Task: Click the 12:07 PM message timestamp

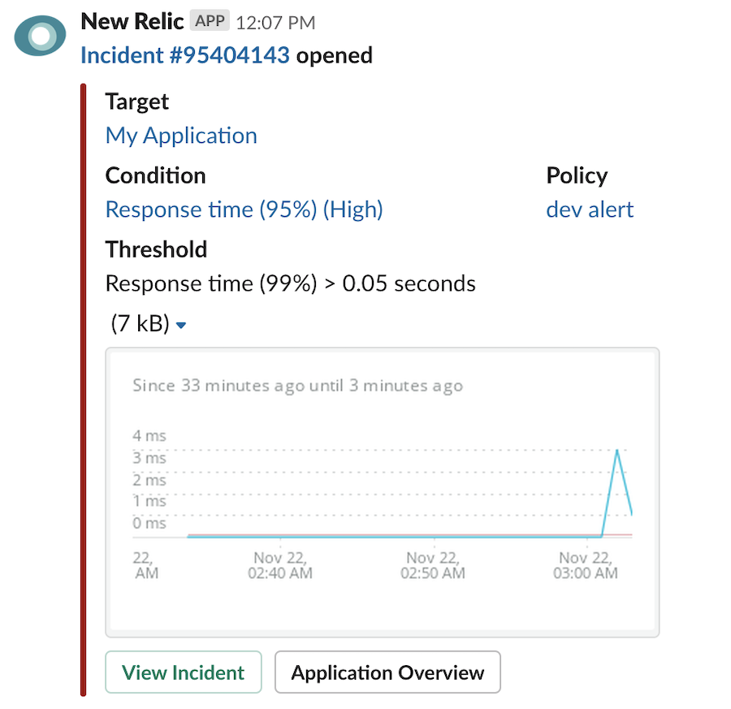Action: coord(275,23)
